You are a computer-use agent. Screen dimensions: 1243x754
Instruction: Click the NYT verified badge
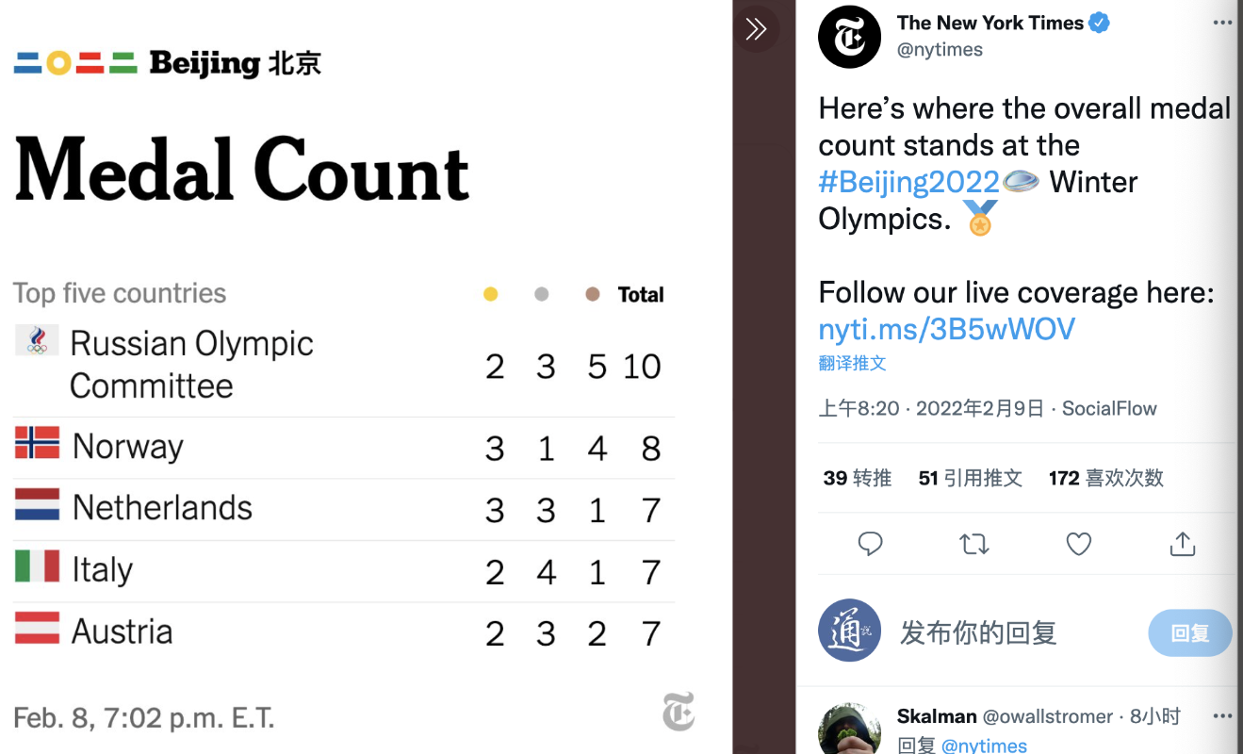[1099, 23]
